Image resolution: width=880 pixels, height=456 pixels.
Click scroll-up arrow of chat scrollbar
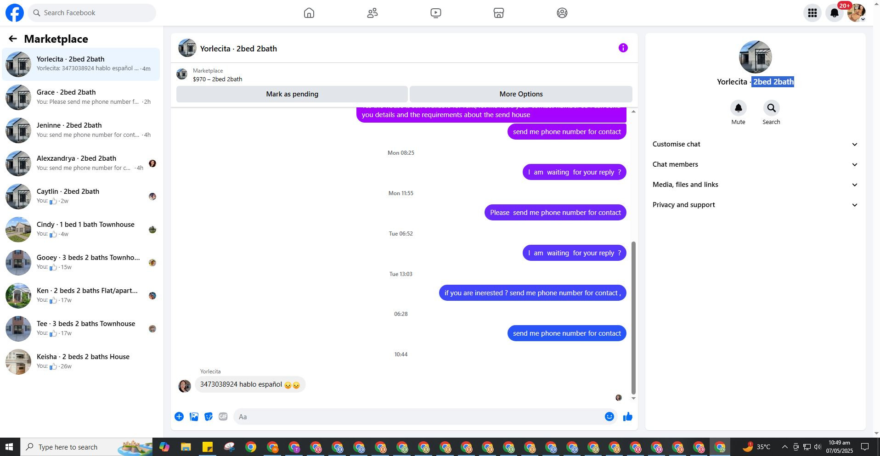pyautogui.click(x=634, y=112)
